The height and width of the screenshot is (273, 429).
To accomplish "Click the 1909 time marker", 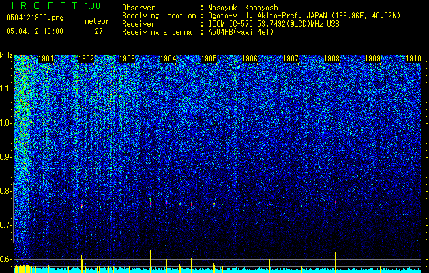I will pyautogui.click(x=373, y=59).
